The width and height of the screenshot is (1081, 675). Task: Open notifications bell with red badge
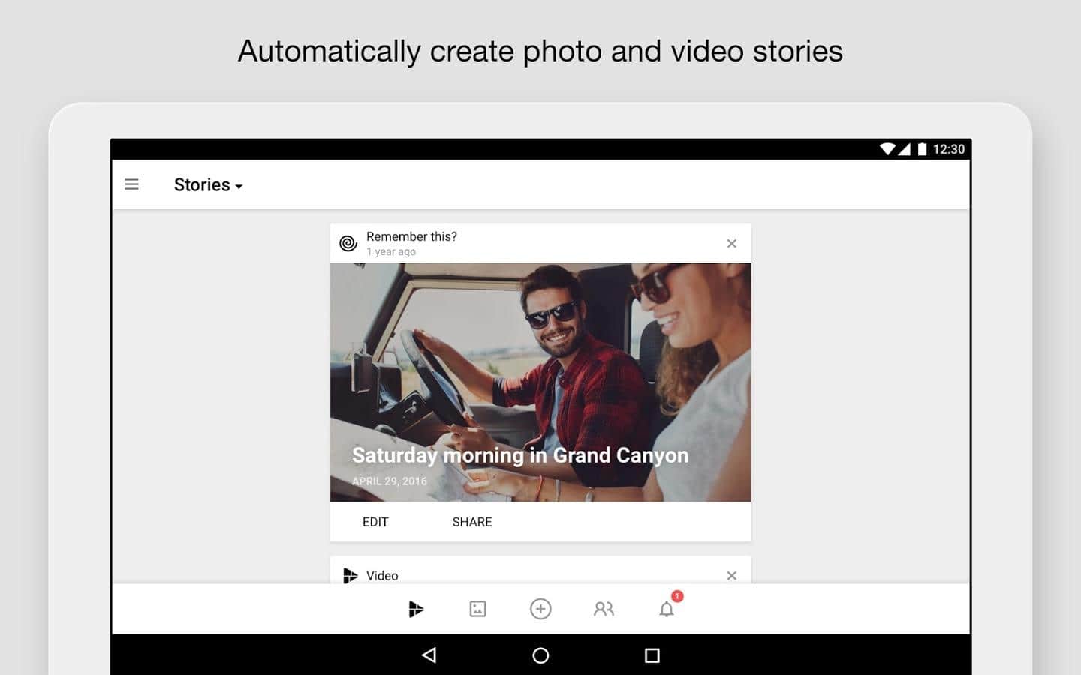tap(667, 608)
